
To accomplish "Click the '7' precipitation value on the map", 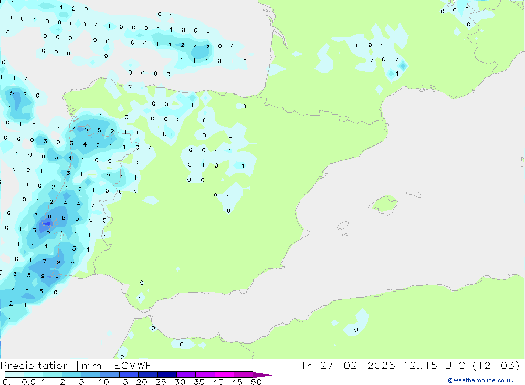I will click(x=45, y=262).
